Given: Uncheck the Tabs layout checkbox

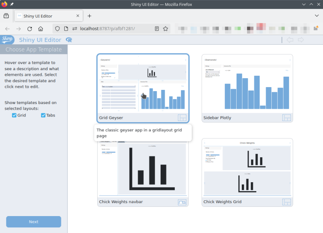Looking at the screenshot, I should click(x=43, y=115).
